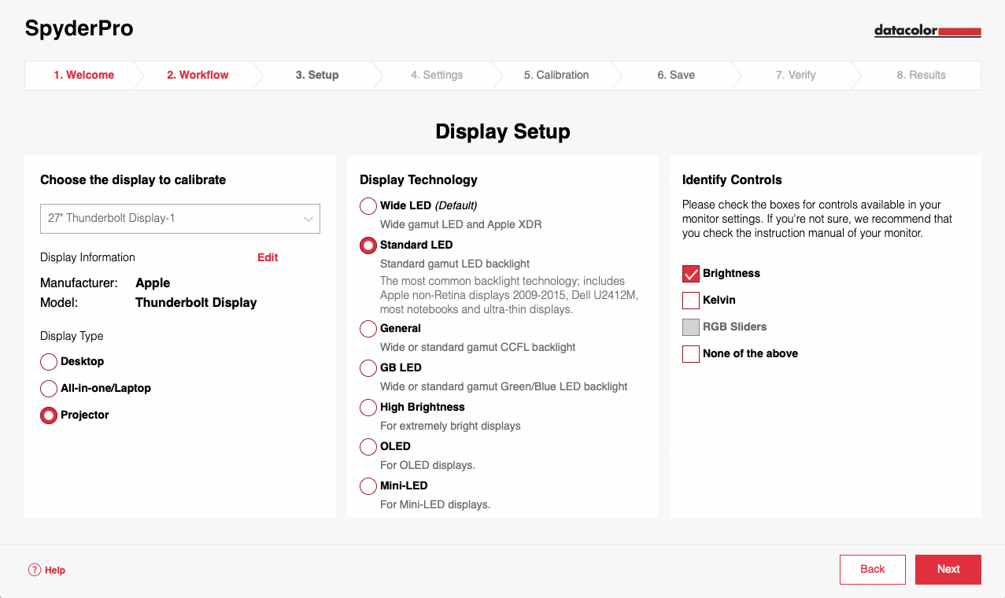1005x598 pixels.
Task: Click the 'Wide or standard gamut CCFL backlight' text
Action: pos(478,348)
